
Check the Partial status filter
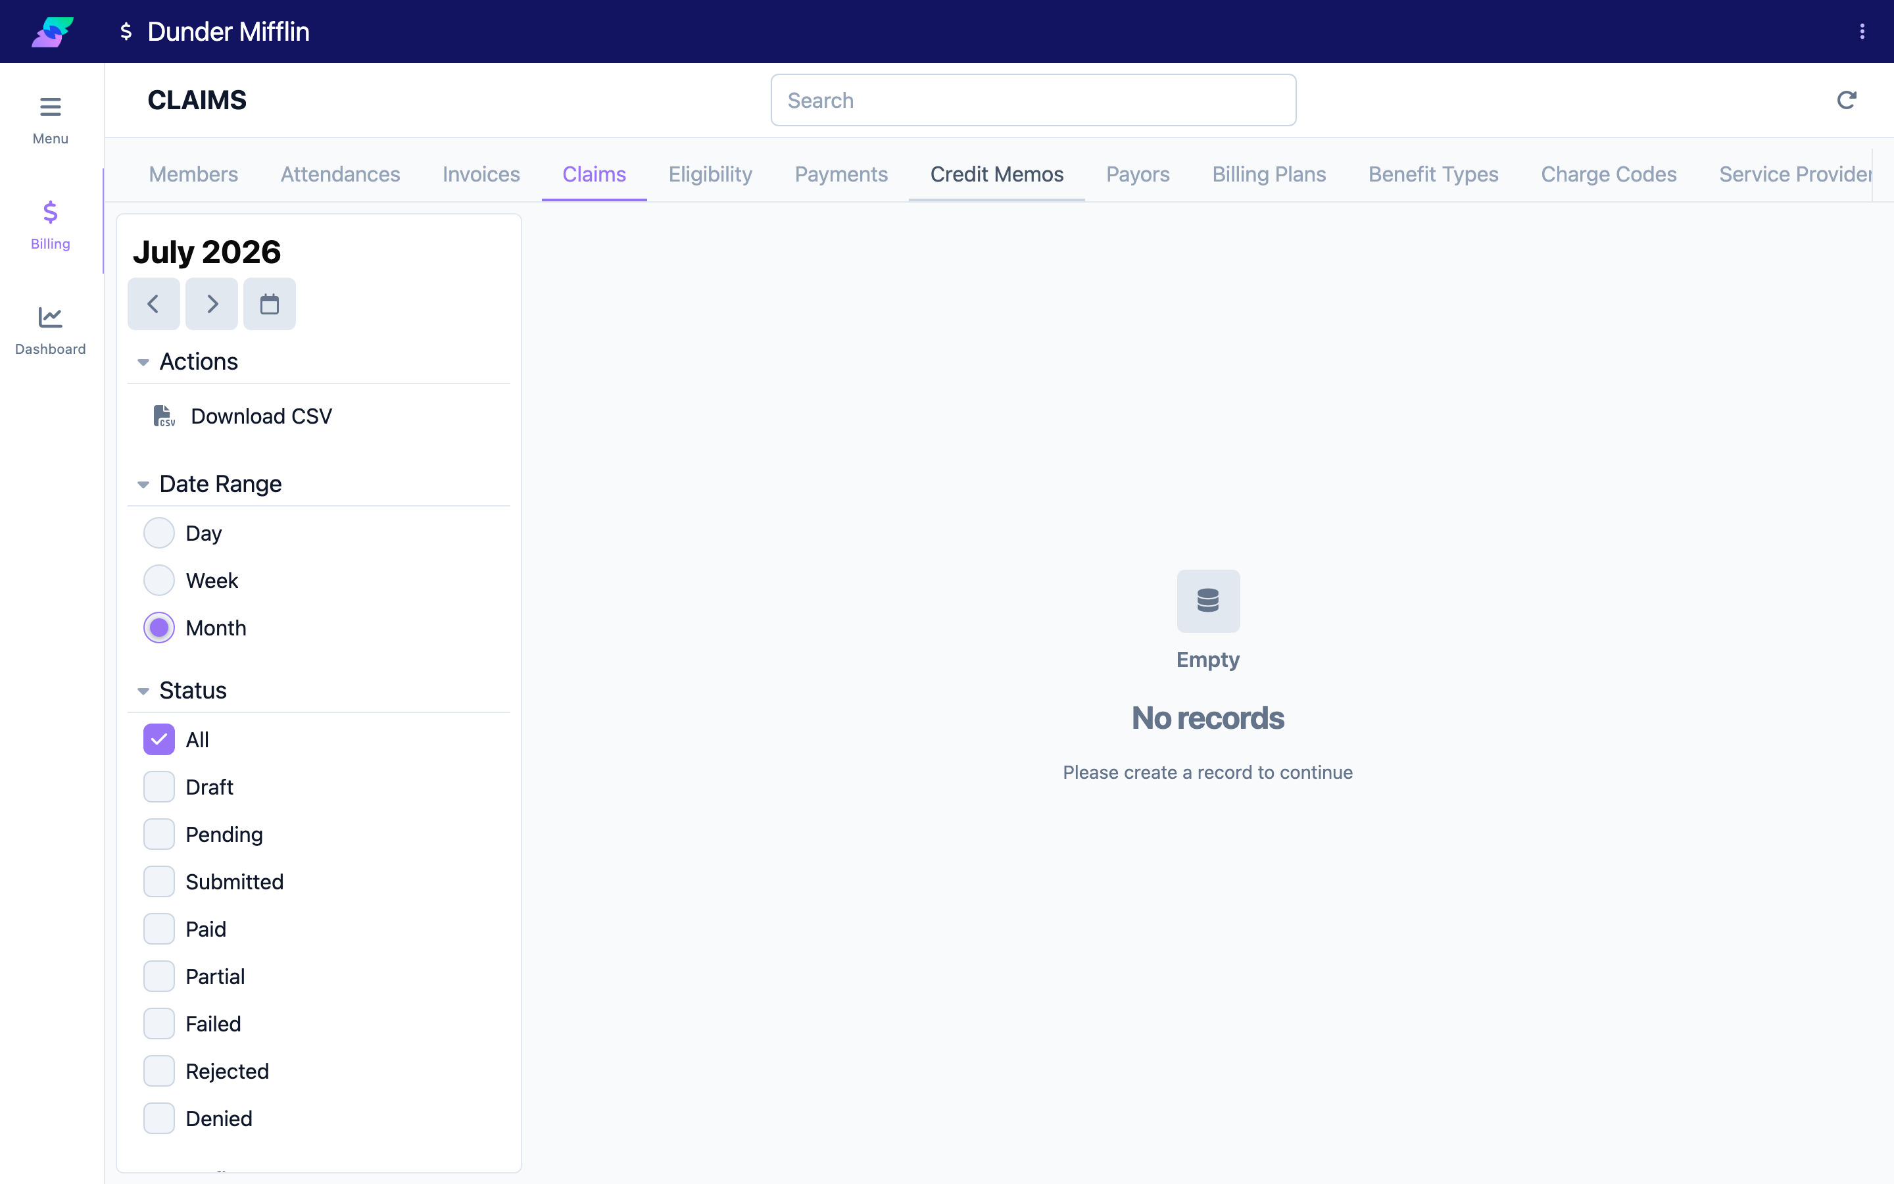pos(159,977)
